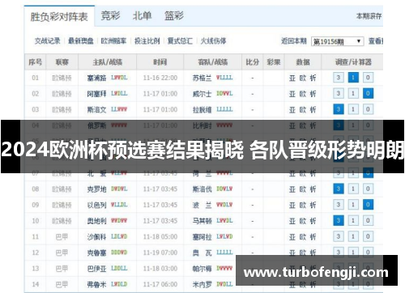Toggle pick 1 for row 08 克罗地

pyautogui.click(x=353, y=189)
